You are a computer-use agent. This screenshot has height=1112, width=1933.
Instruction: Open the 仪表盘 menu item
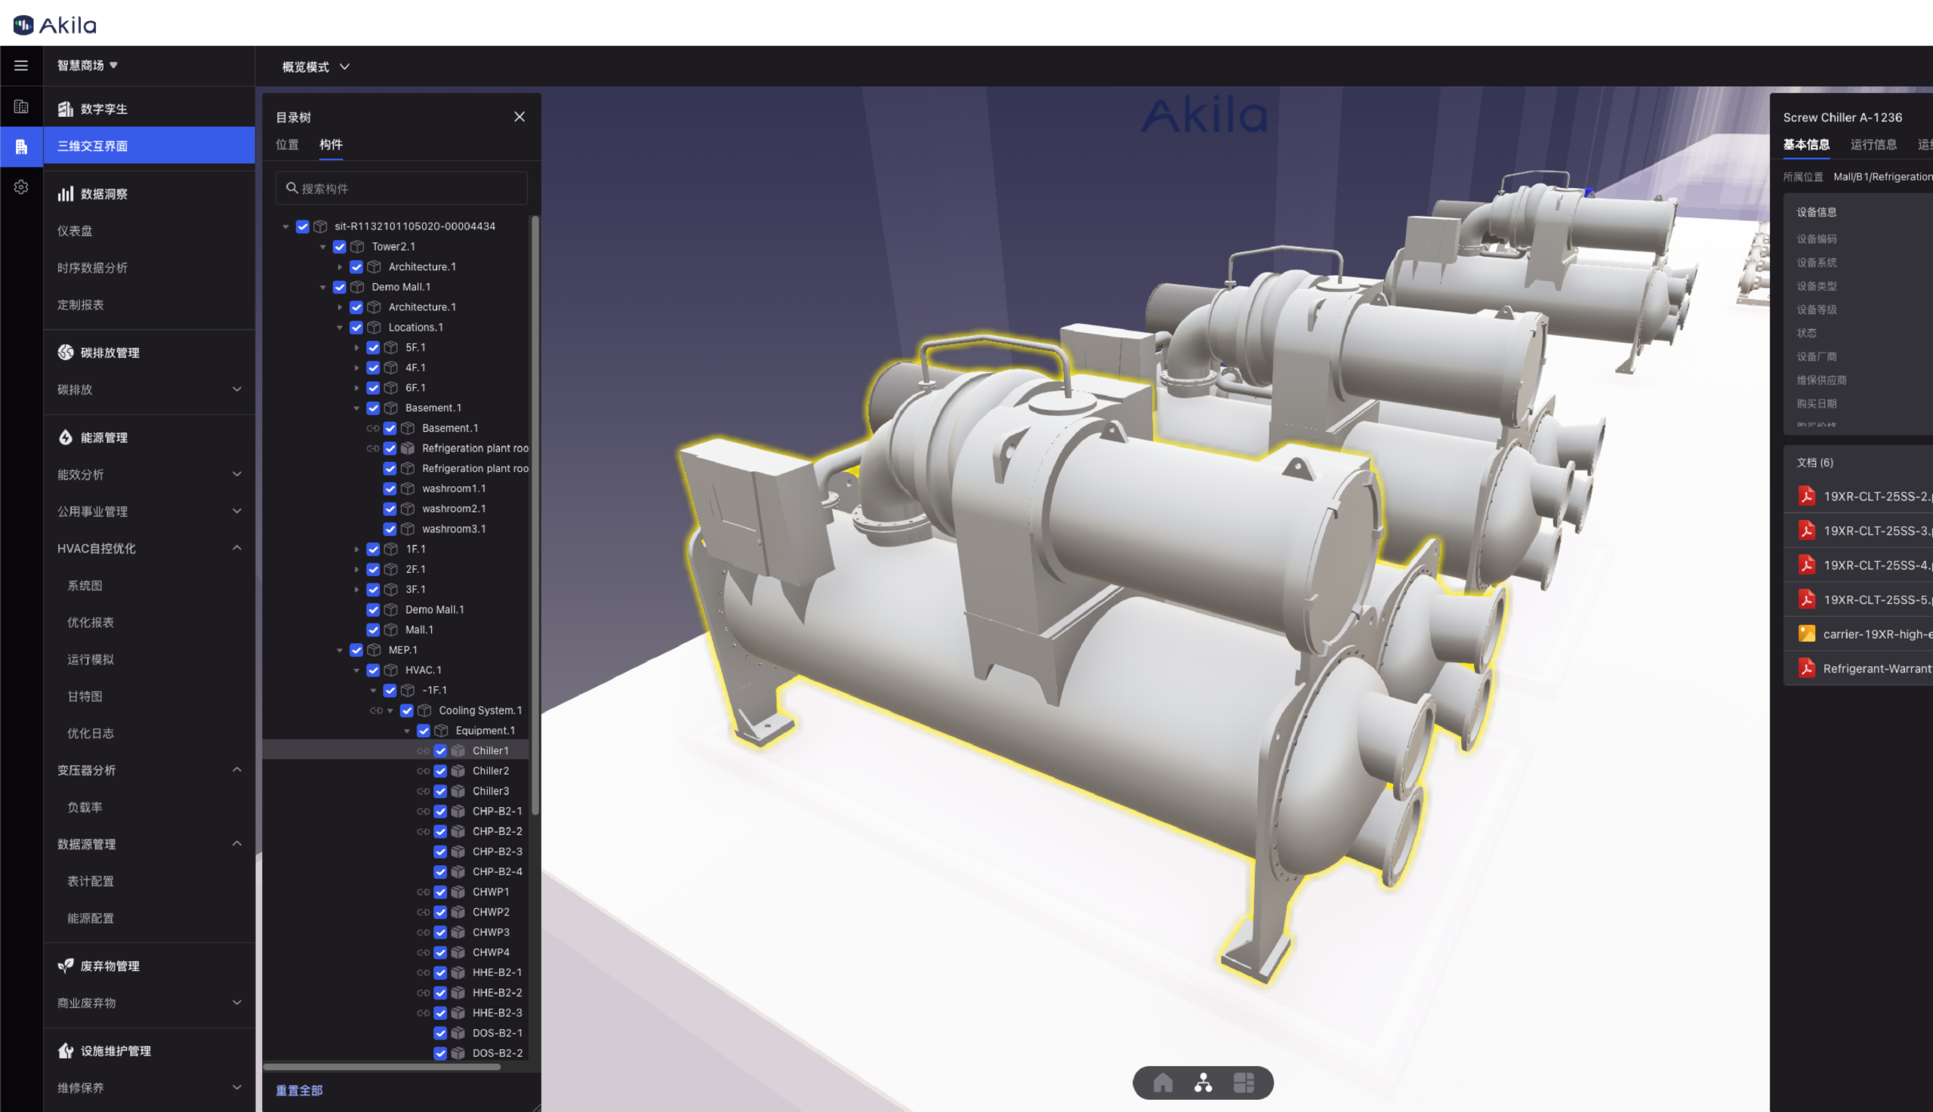(x=75, y=231)
